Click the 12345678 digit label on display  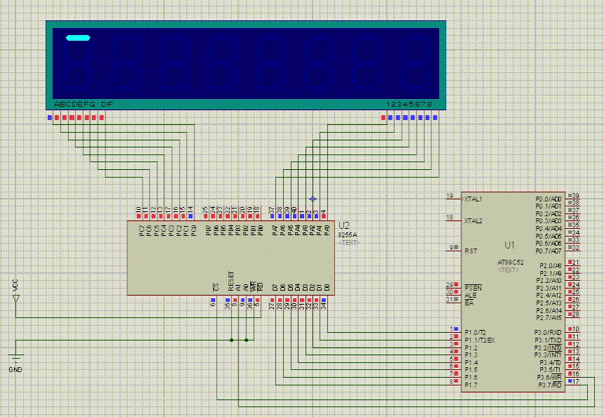coord(409,105)
